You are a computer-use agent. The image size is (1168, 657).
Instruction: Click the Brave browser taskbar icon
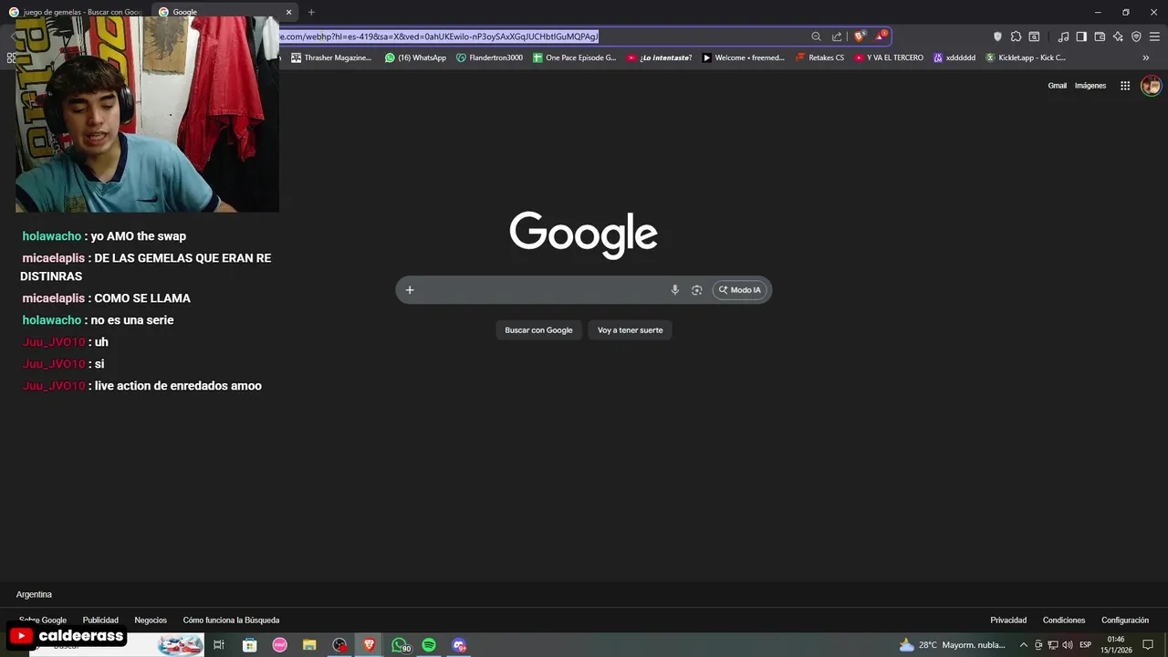[x=370, y=645]
